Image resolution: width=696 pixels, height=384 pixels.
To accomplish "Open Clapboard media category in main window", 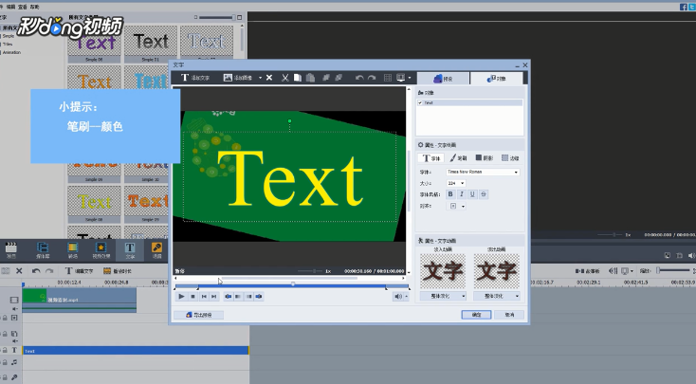I will (11, 250).
